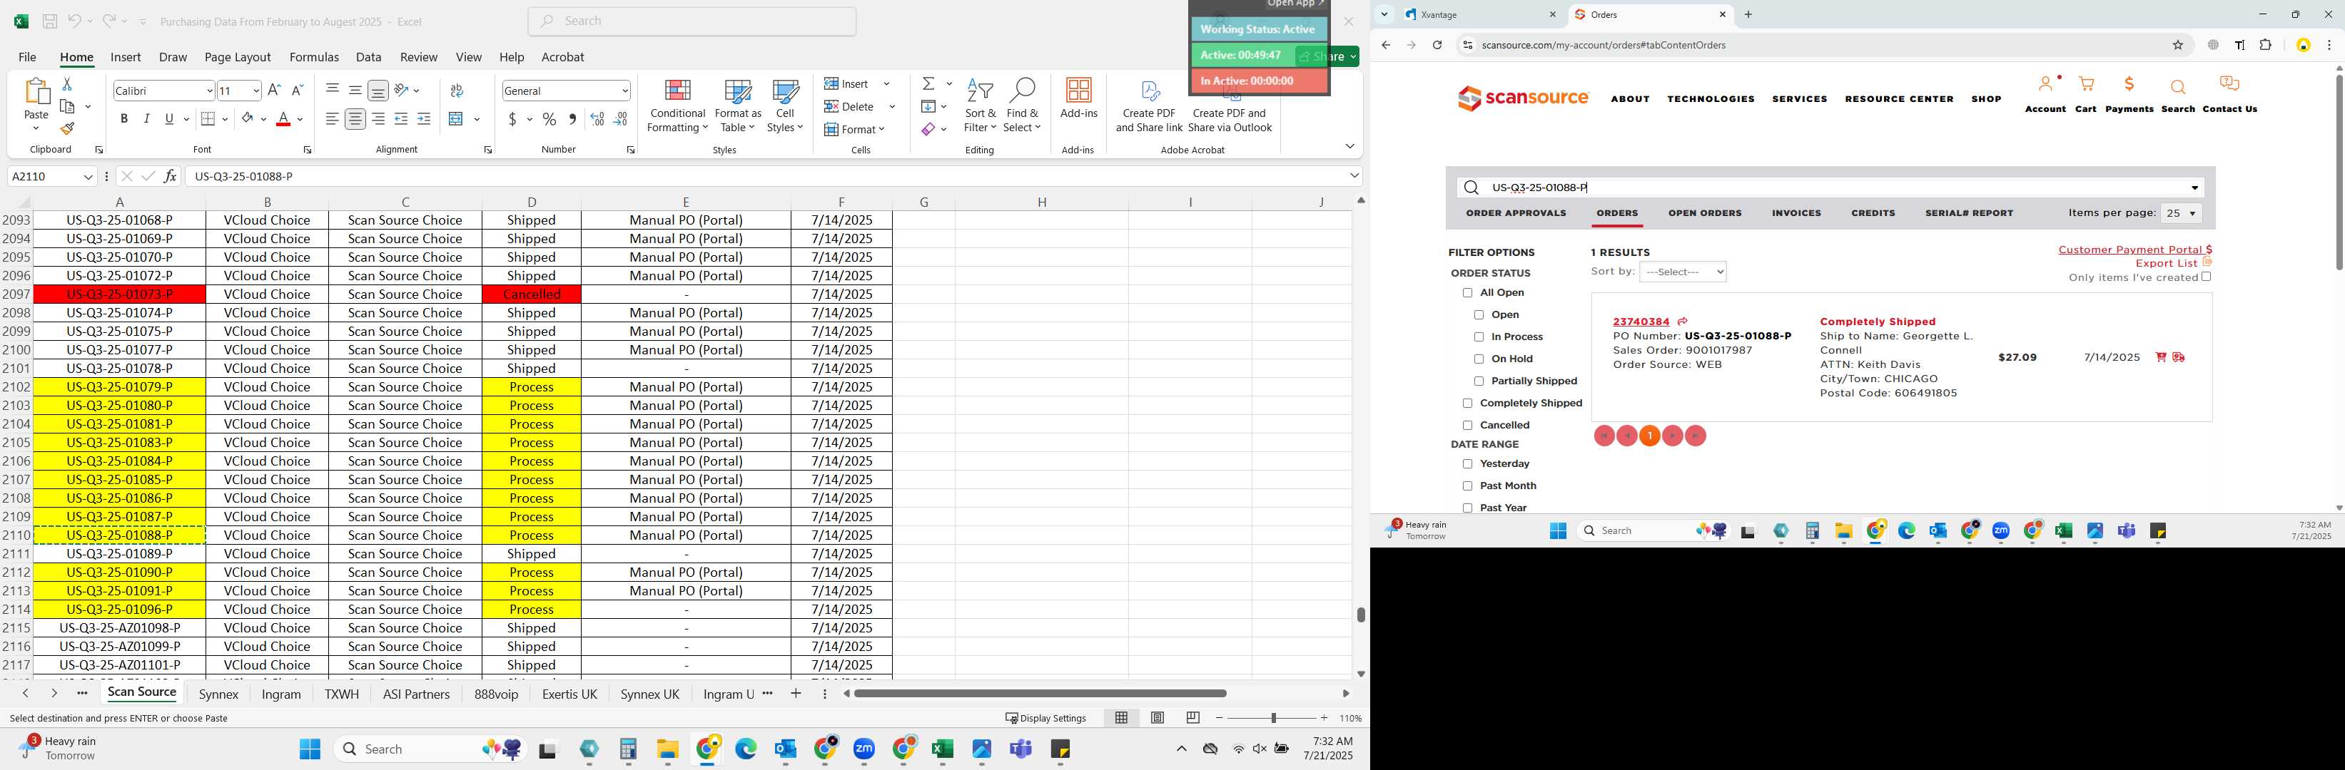Expand the General number format dropdown
Image resolution: width=2345 pixels, height=770 pixels.
[x=624, y=90]
